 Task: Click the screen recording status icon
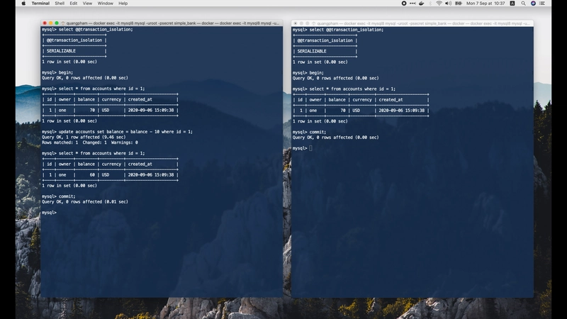404,4
